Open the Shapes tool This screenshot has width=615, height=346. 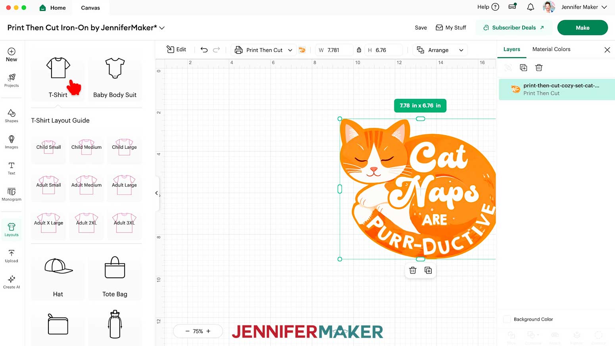click(12, 116)
